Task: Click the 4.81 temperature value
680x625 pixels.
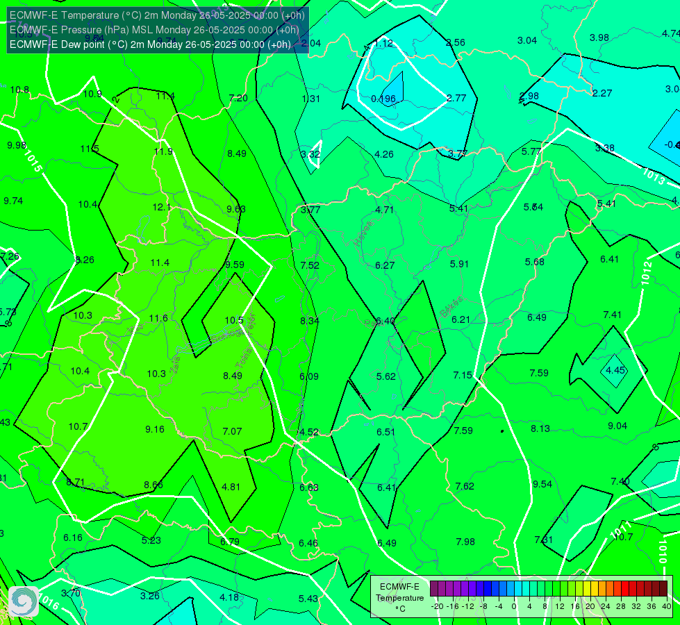Action: point(231,487)
